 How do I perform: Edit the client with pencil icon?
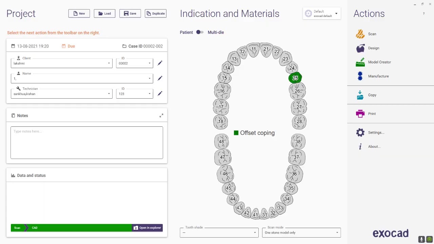click(160, 63)
